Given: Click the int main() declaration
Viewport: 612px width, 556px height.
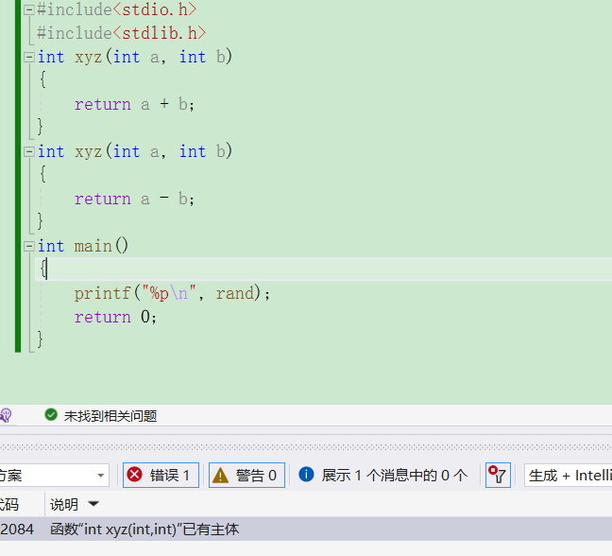Looking at the screenshot, I should [x=83, y=246].
